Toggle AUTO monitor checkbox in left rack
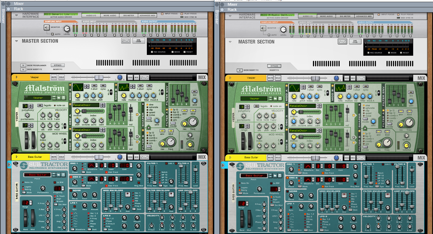 click(x=52, y=34)
